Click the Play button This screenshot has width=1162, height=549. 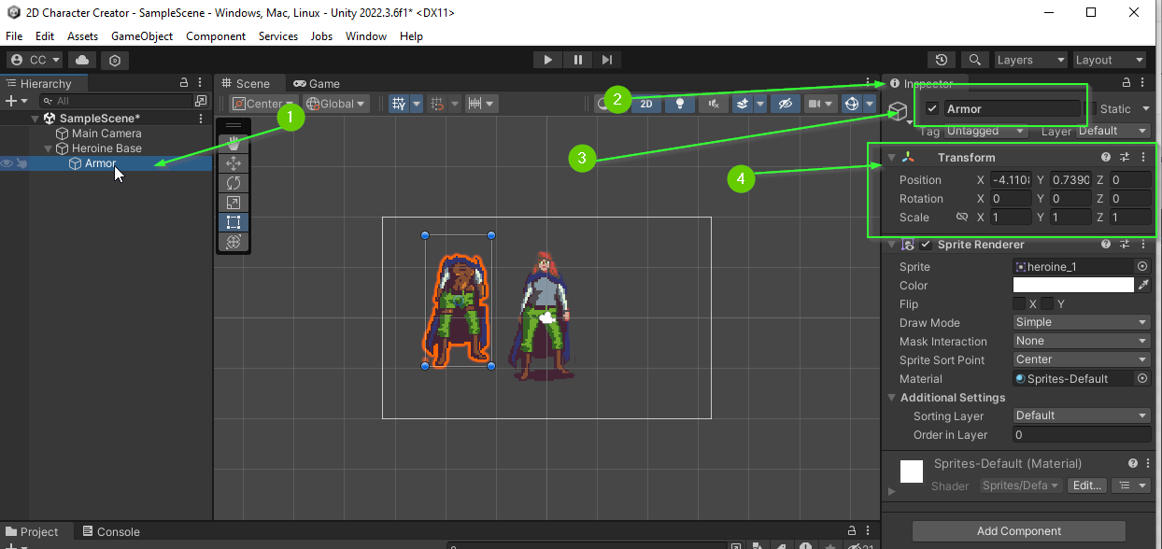[547, 60]
